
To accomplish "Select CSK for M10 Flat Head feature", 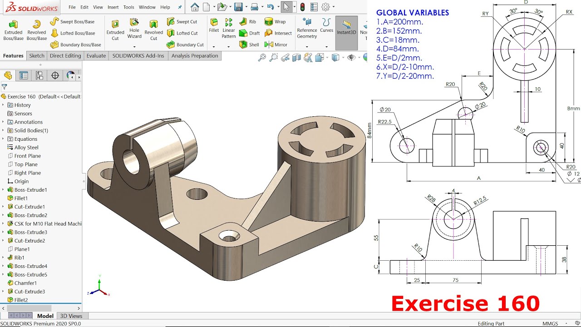I will point(44,223).
